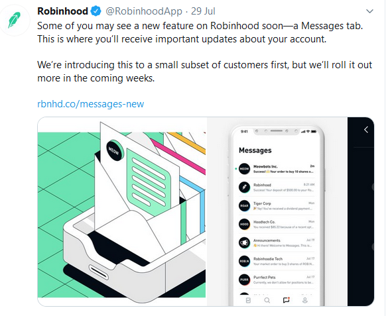The height and width of the screenshot is (316, 386).
Task: Click the back chevron in dark panel
Action: (x=366, y=130)
